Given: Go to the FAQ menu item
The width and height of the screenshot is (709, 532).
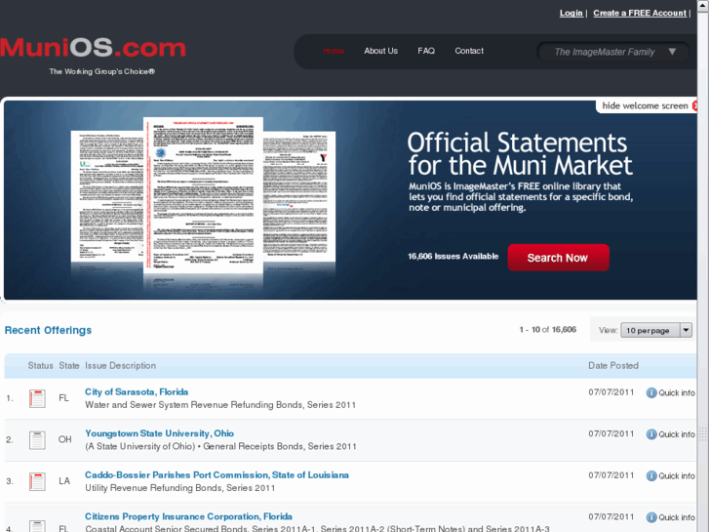Looking at the screenshot, I should tap(426, 51).
